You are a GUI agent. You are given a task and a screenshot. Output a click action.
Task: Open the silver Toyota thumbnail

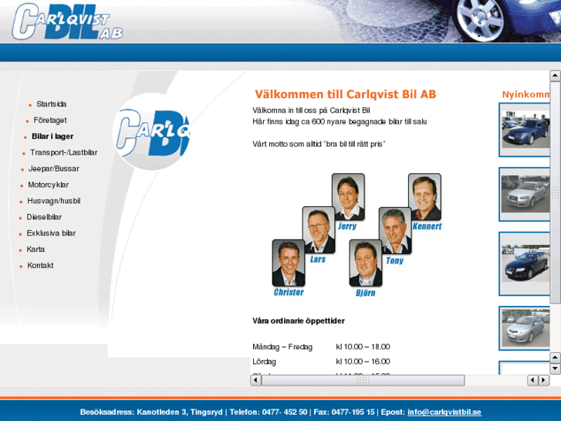524,328
